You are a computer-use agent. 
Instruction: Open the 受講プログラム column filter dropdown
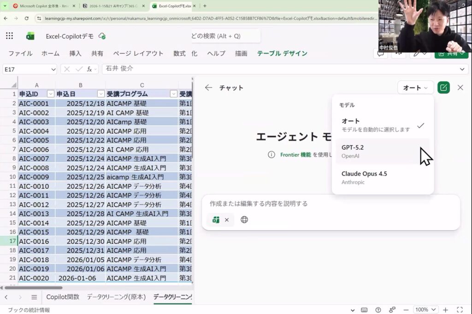click(x=173, y=93)
